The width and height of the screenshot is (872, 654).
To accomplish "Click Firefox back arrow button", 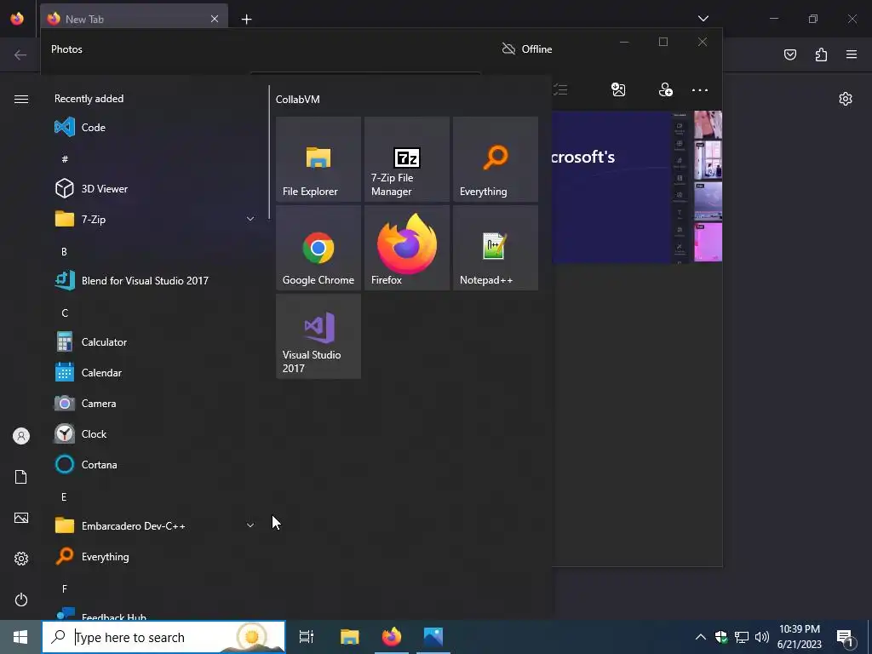I will 20,54.
